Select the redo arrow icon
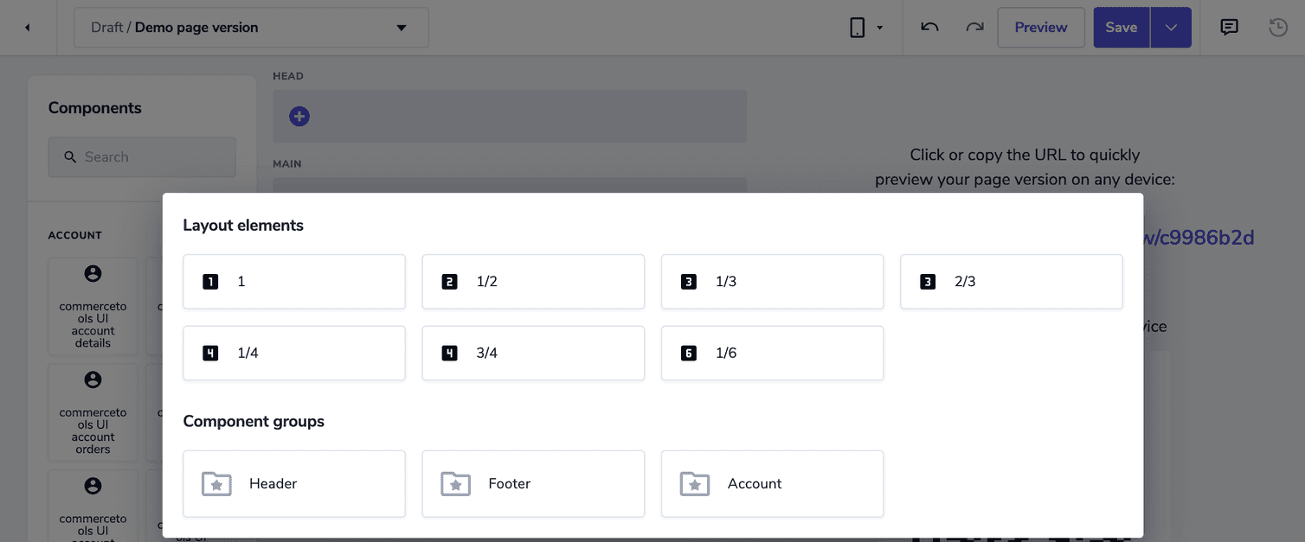1305x542 pixels. (974, 27)
